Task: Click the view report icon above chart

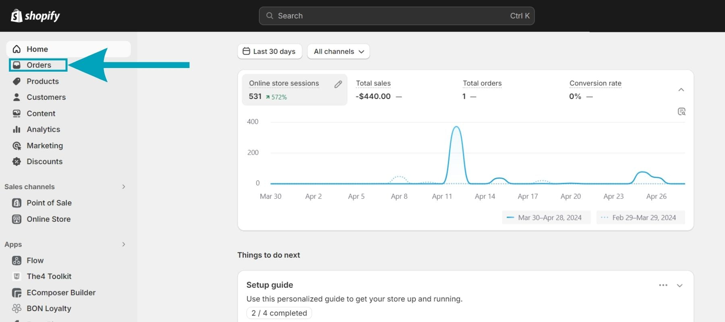Action: click(x=681, y=111)
